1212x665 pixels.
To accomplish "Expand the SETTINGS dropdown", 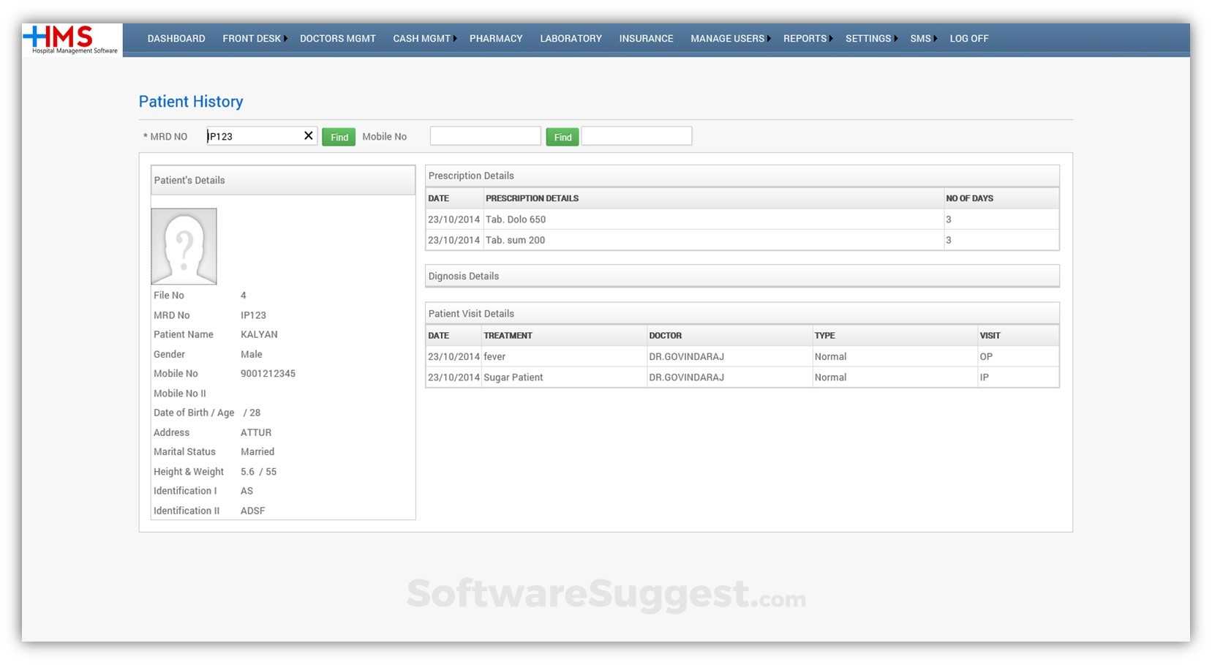I will tap(868, 38).
